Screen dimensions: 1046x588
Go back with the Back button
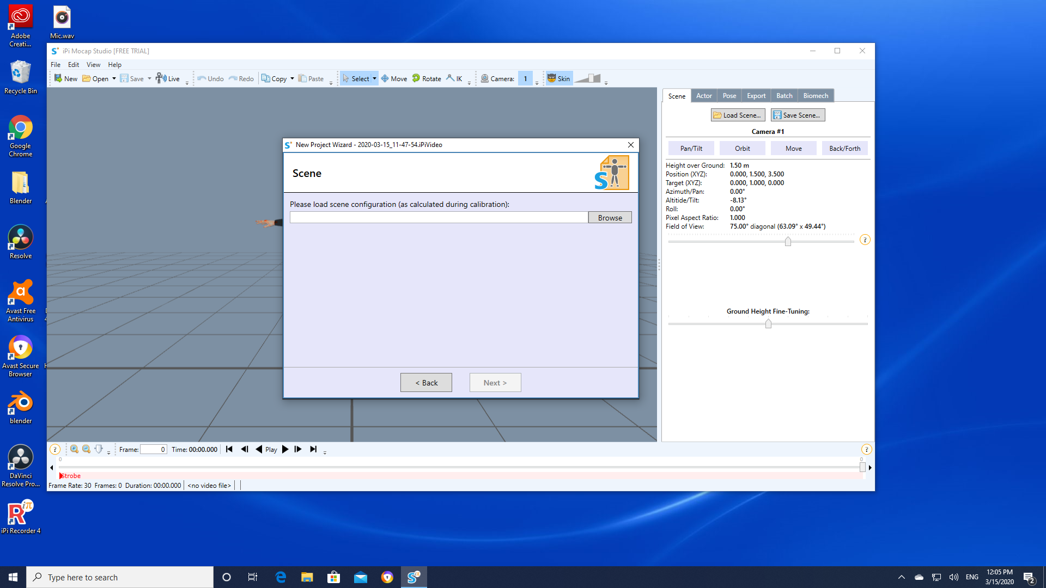click(x=426, y=382)
